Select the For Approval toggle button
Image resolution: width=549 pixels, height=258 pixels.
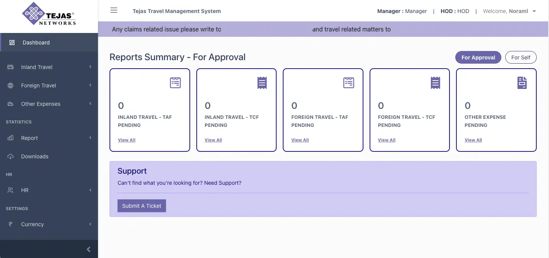(x=478, y=58)
